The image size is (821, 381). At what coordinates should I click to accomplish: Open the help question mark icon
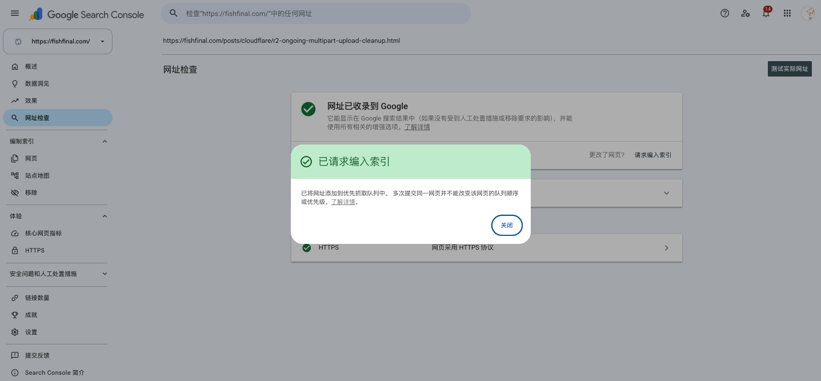725,13
